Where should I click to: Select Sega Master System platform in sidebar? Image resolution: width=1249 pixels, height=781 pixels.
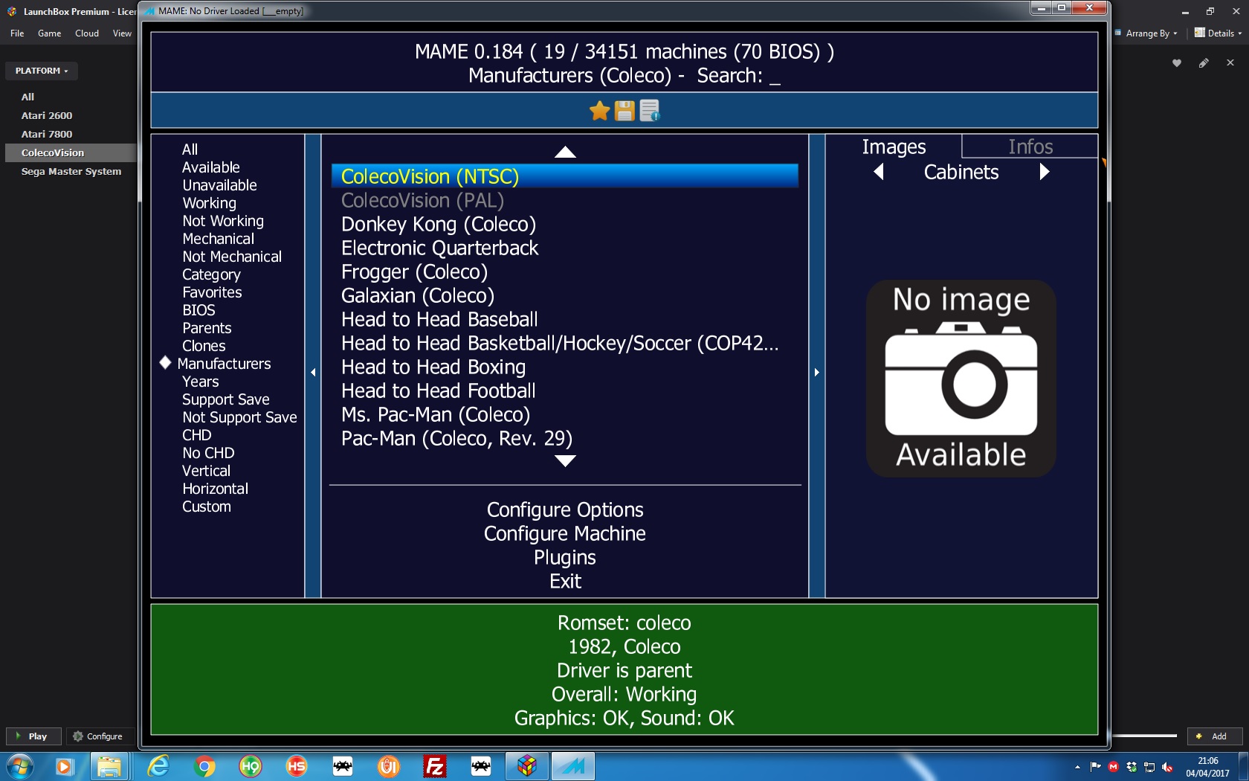(x=71, y=171)
